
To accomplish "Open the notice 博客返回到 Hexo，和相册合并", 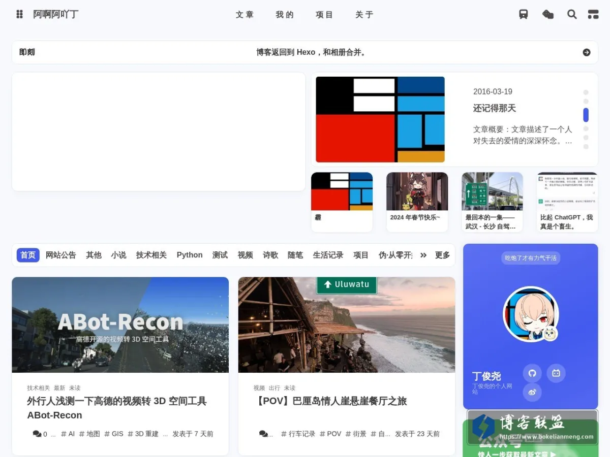I will click(x=311, y=52).
